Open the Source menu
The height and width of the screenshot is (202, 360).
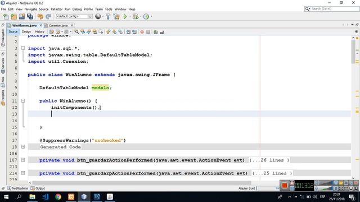tap(44, 9)
